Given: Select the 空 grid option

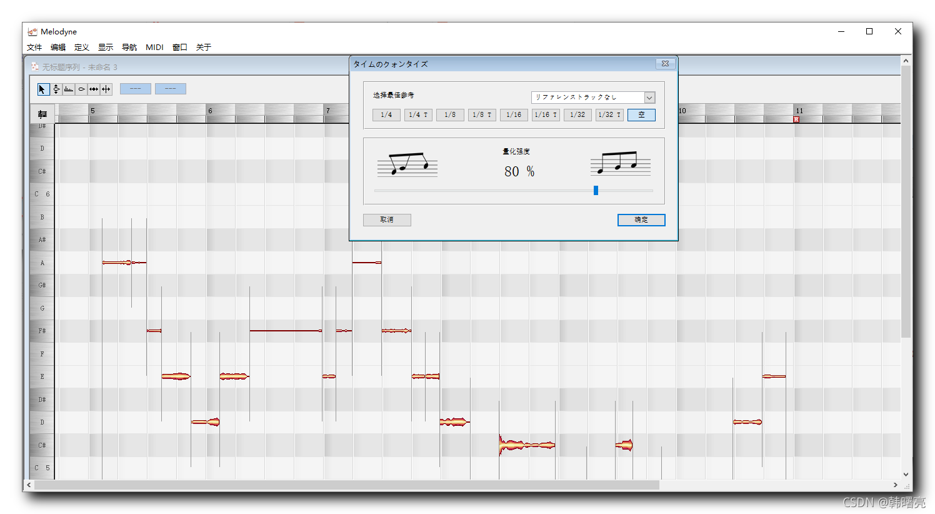Looking at the screenshot, I should (641, 115).
